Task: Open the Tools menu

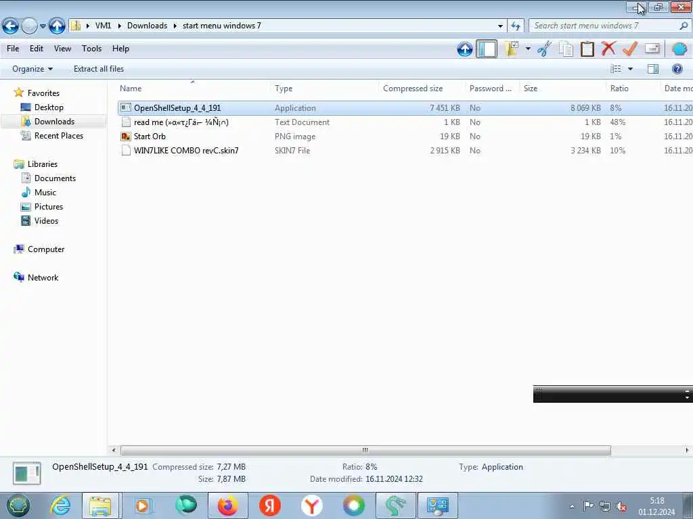Action: click(x=91, y=49)
